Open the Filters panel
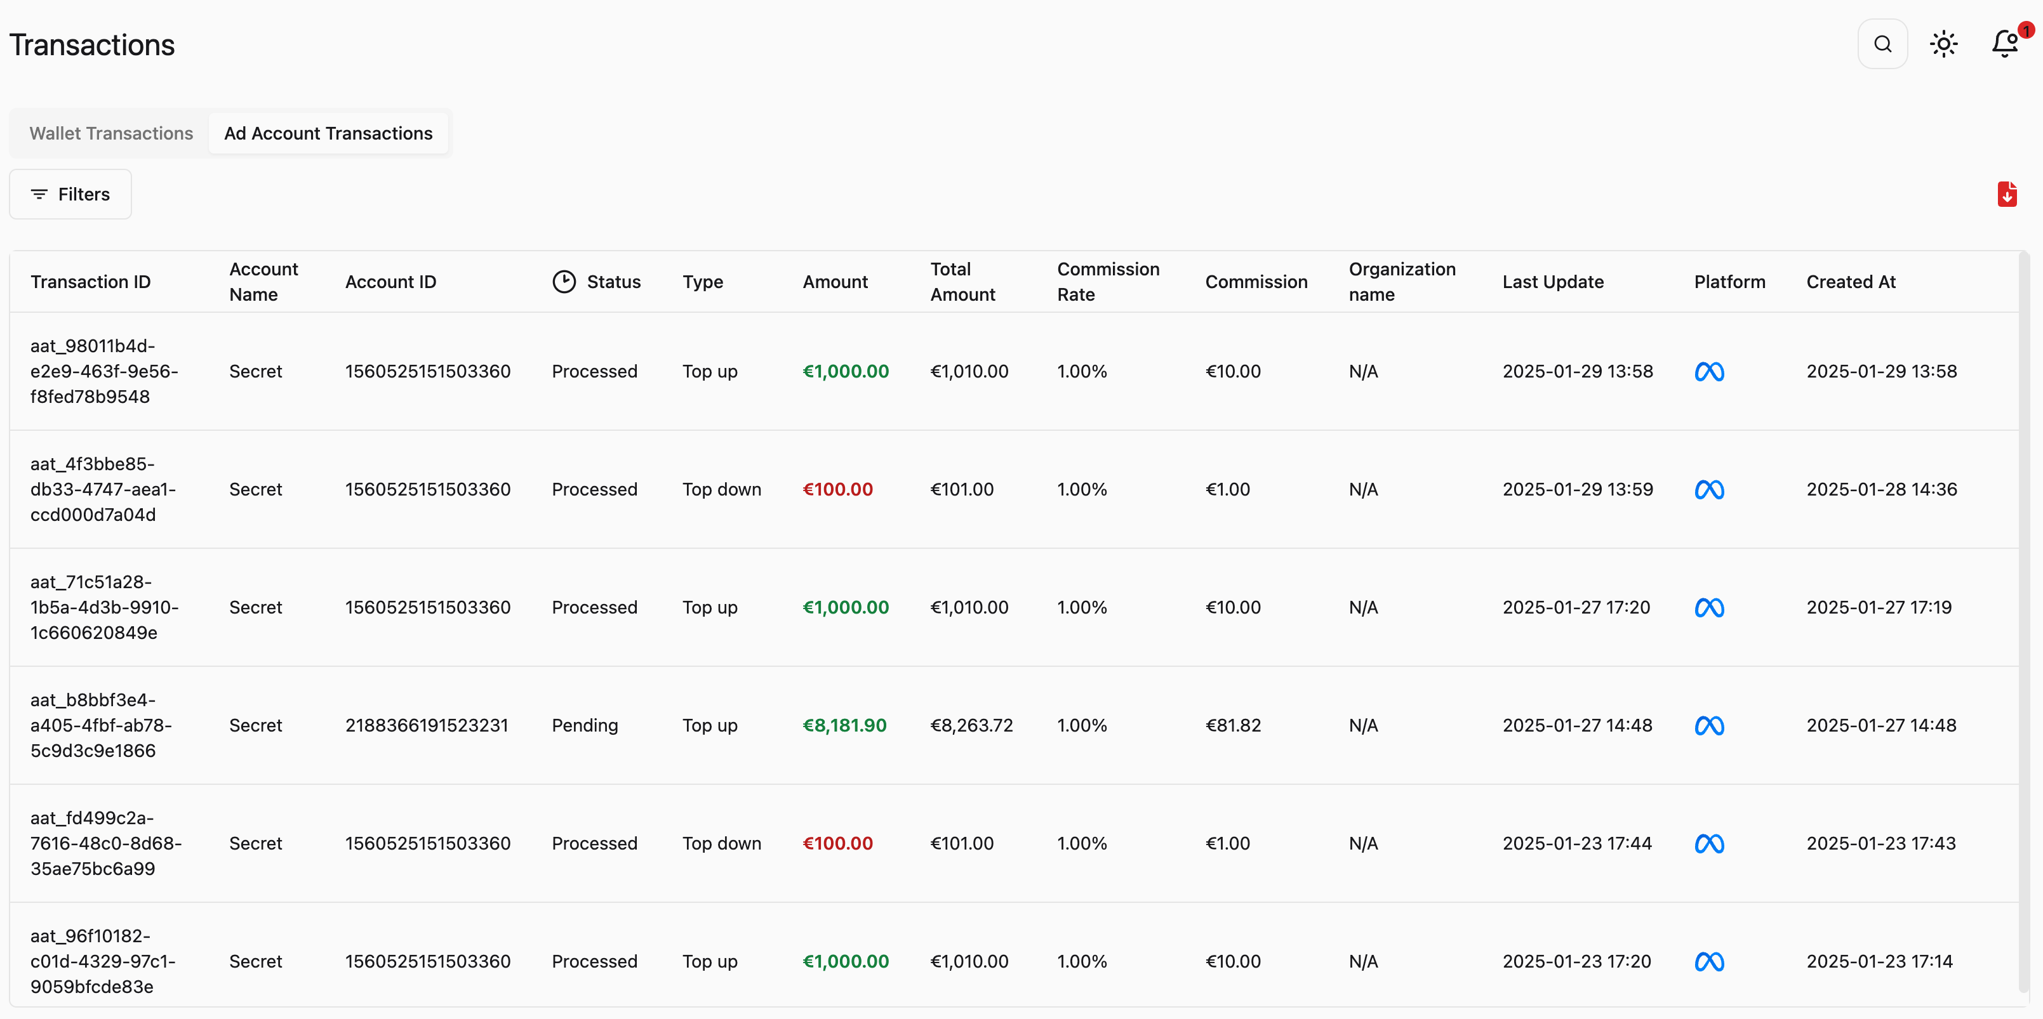Image resolution: width=2043 pixels, height=1019 pixels. tap(70, 194)
